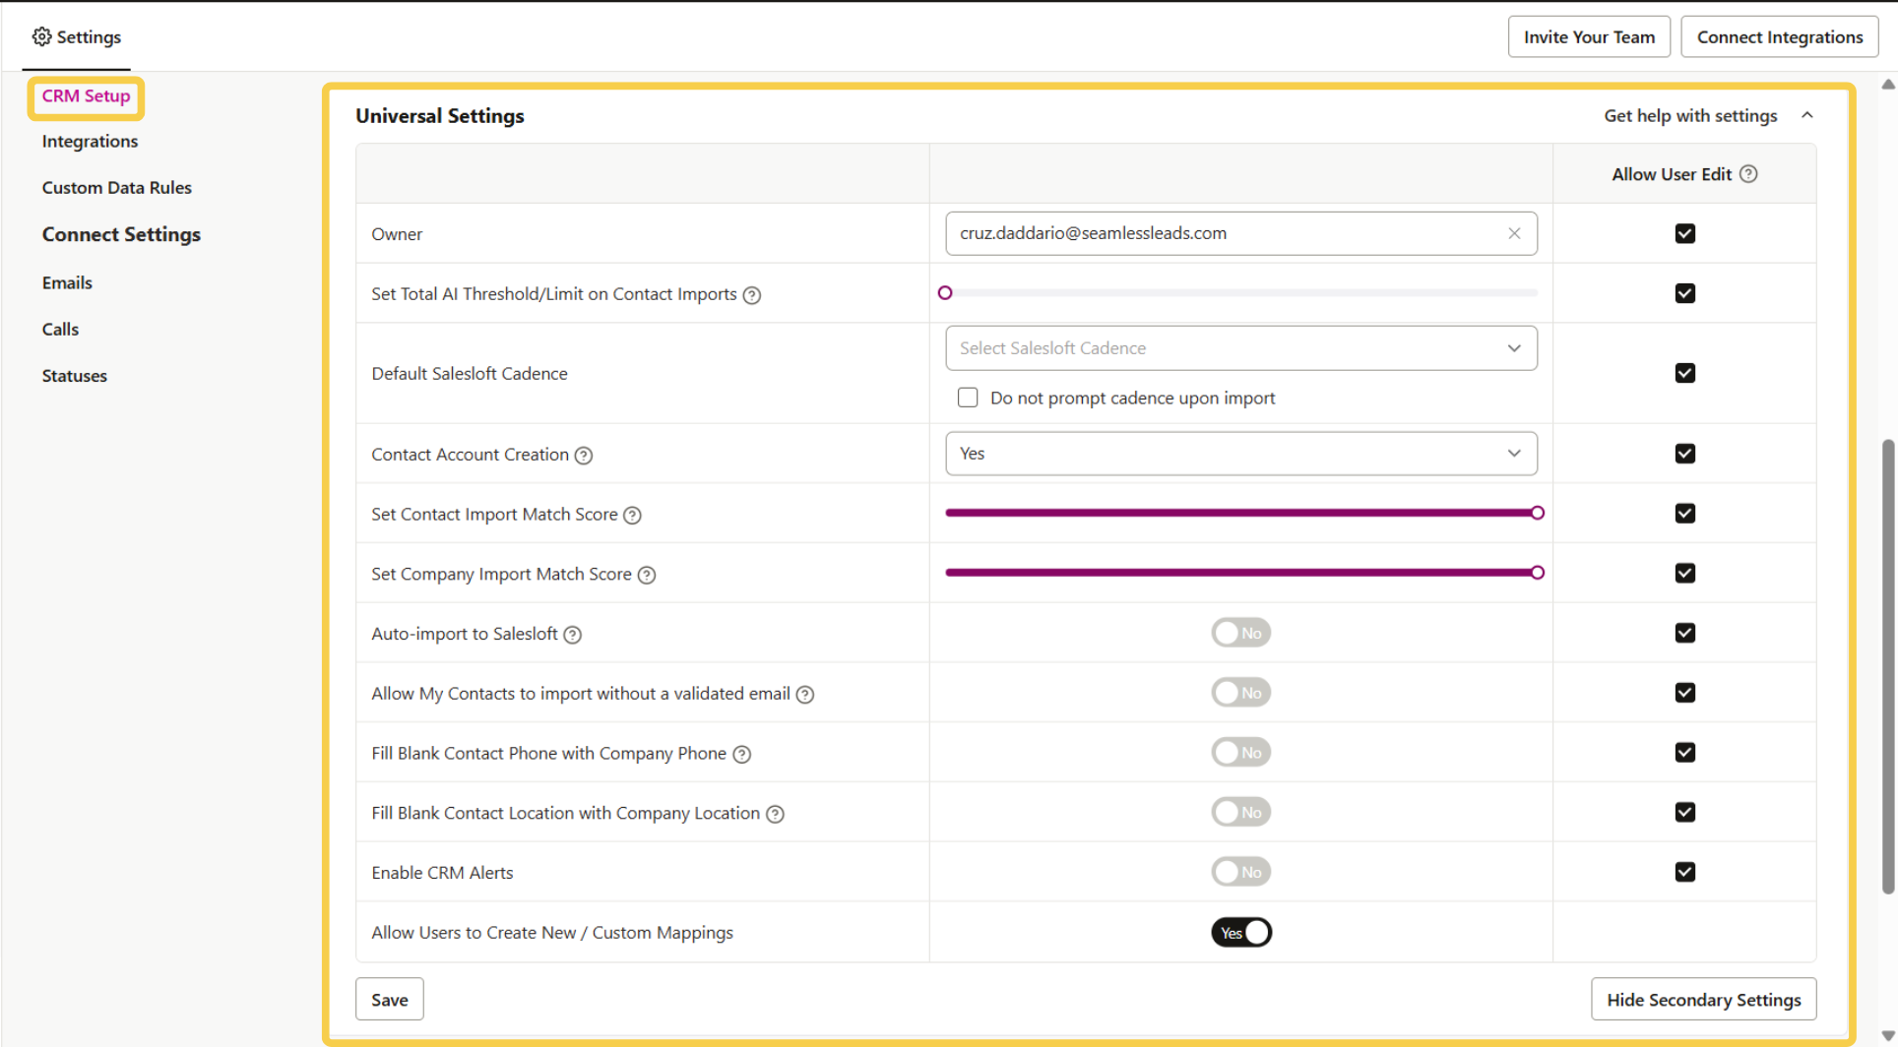Open help for Fill Blank Contact Phone setting

point(741,754)
